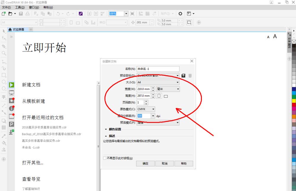Click the application launcher icon
The height and width of the screenshot is (191, 296).
click(189, 14)
